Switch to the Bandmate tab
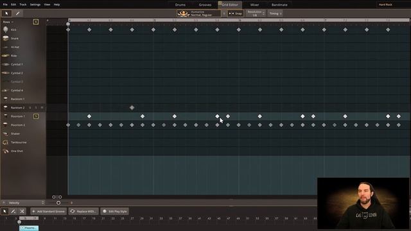Screen dimensions: 411x231 pyautogui.click(x=279, y=4)
